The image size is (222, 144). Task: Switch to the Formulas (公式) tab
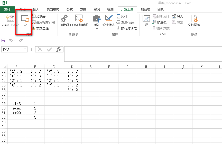70,9
